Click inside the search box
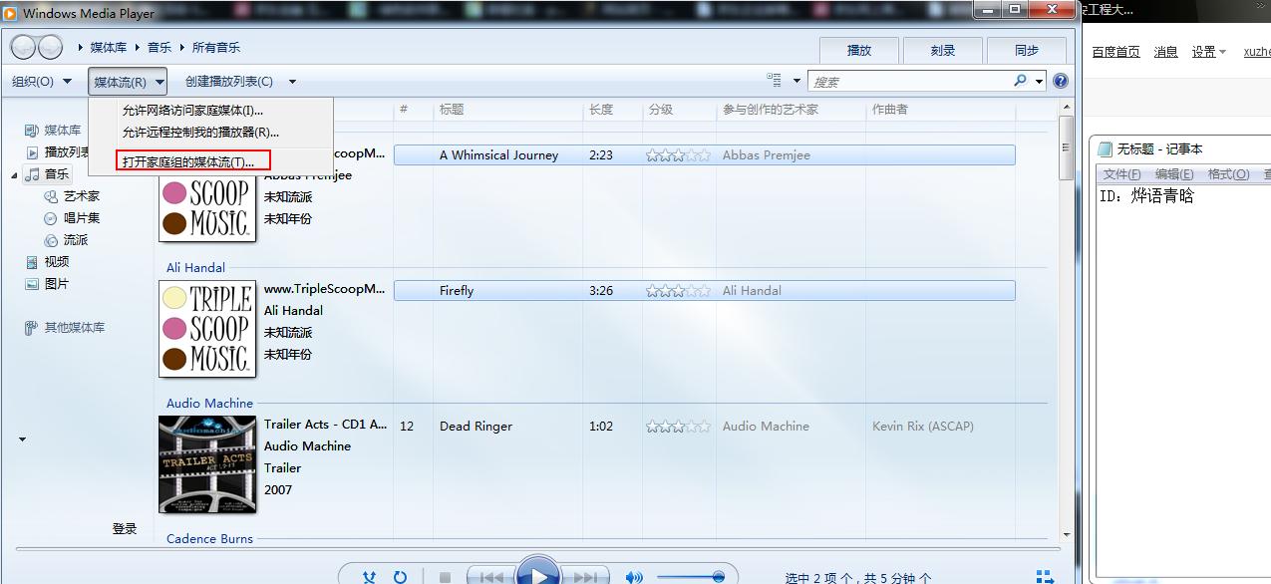 click(909, 82)
